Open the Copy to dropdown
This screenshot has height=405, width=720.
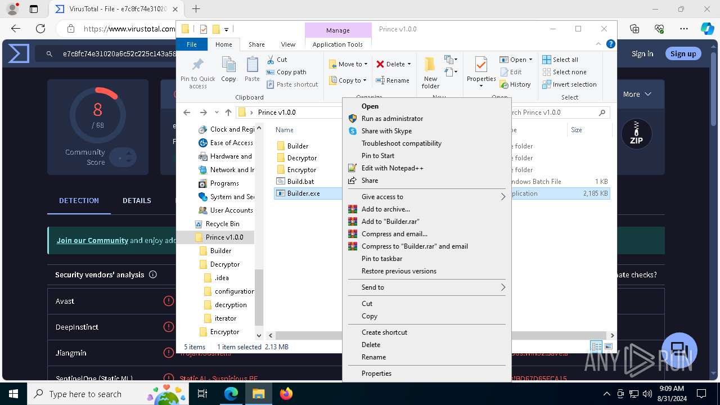[348, 80]
